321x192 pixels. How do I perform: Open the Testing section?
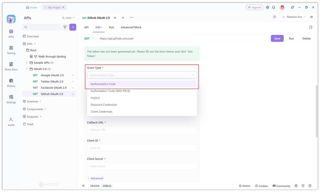click(11, 50)
